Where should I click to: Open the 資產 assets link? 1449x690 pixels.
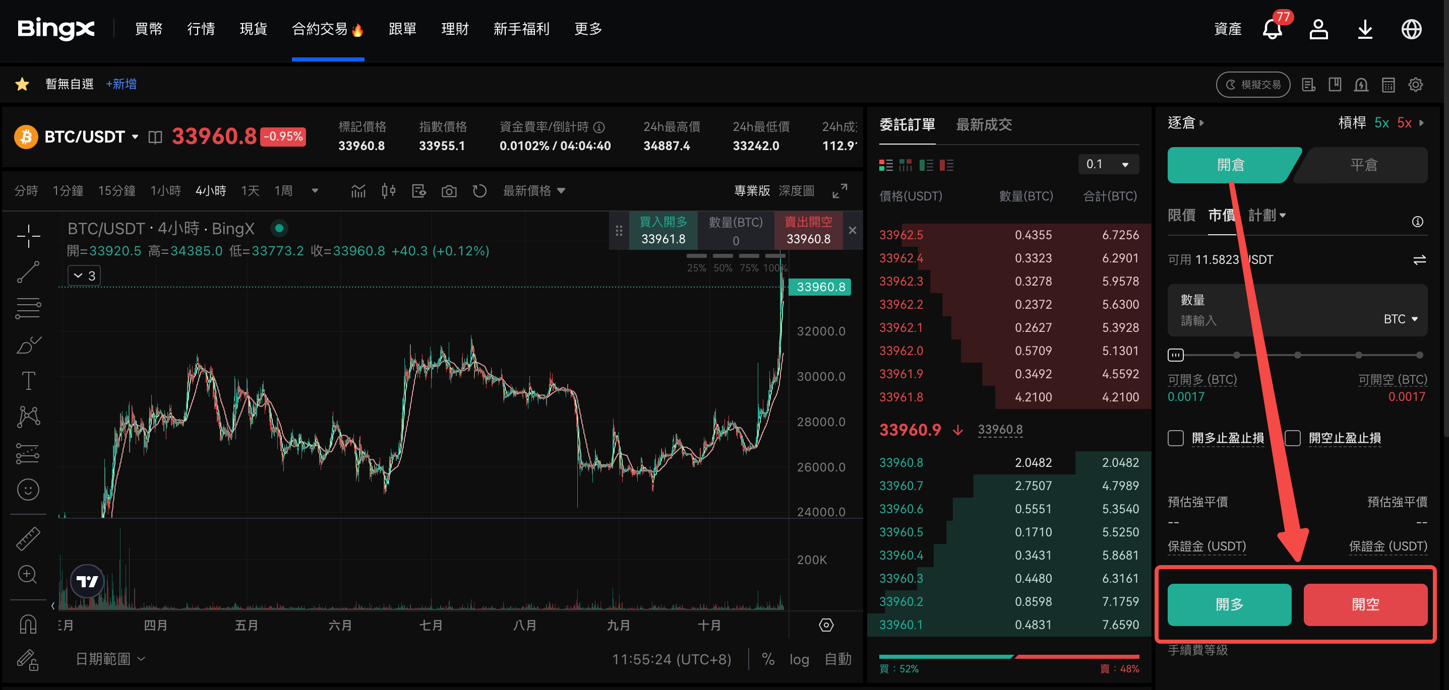pos(1227,29)
